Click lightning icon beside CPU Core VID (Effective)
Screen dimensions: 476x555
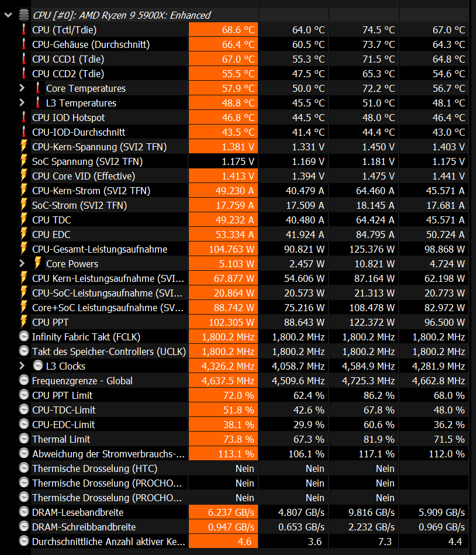pyautogui.click(x=24, y=176)
